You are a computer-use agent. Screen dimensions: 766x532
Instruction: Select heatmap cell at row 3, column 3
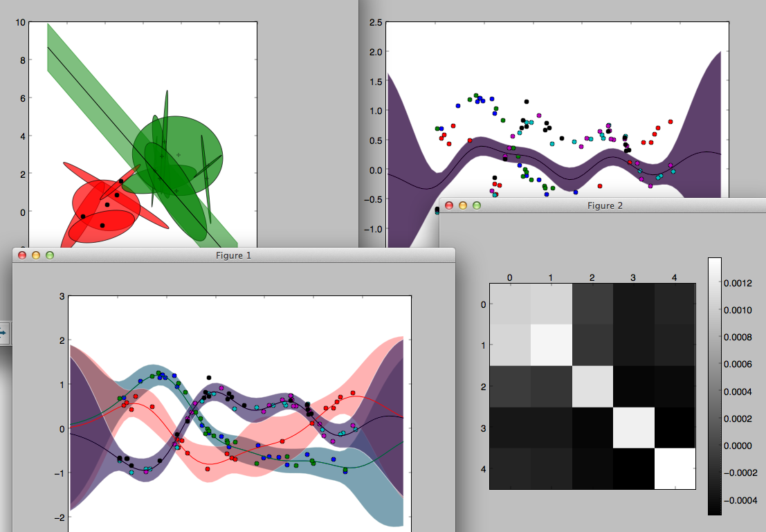point(634,428)
